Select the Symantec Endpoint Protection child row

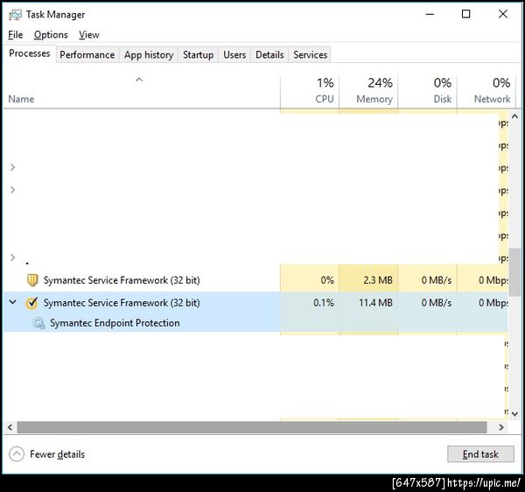tap(255, 323)
